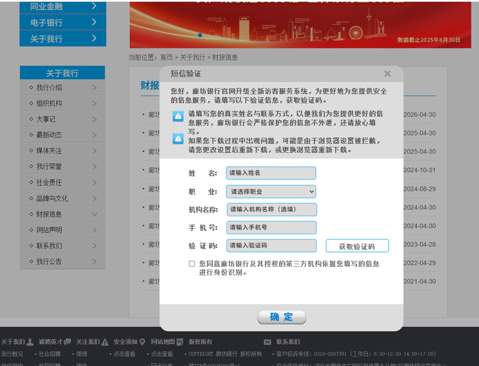
Task: Click the banner carousel blue dot indicator
Action: tap(200, 36)
